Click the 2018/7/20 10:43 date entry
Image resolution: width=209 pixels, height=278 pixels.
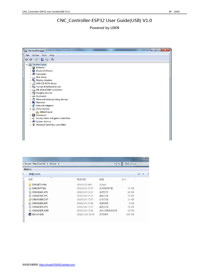coord(86,214)
